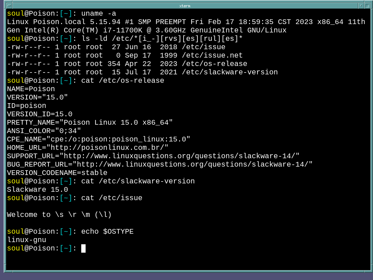Click the 'cat /etc/slackware-version' command
The image size is (373, 280).
click(138, 181)
